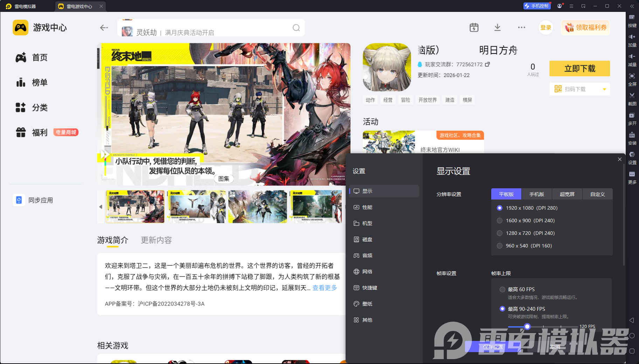This screenshot has width=639, height=364.
Task: Click the back arrow in Game Center
Action: click(x=104, y=28)
